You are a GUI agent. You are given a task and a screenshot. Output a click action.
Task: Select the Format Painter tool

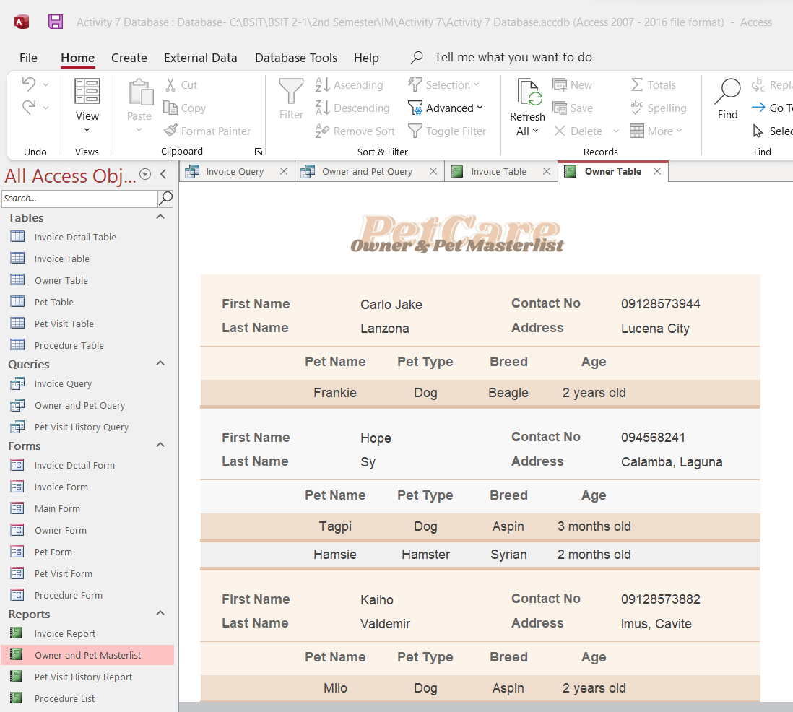[x=207, y=131]
